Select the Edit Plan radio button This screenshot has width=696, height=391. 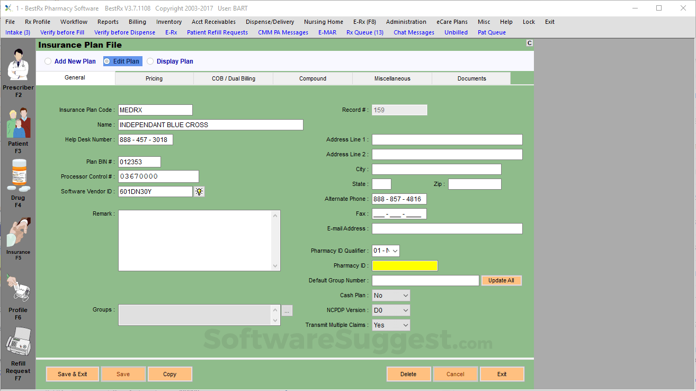107,61
